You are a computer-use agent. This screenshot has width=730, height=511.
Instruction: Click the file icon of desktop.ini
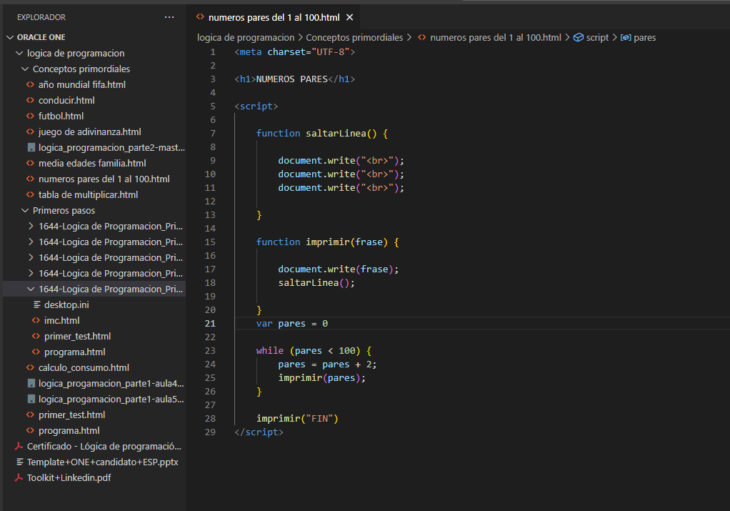point(37,305)
